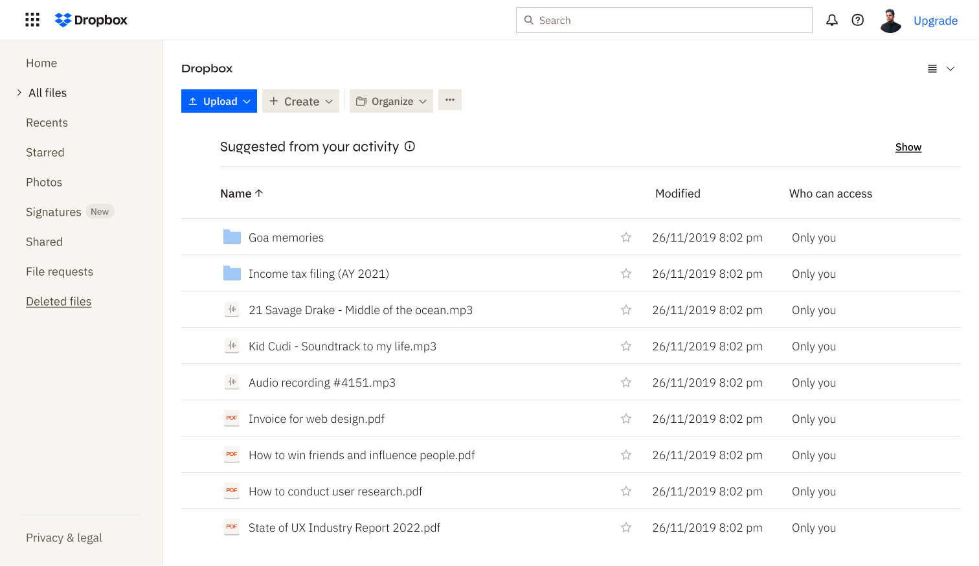Select All files in sidebar
Viewport: 979px width, 566px height.
[48, 93]
